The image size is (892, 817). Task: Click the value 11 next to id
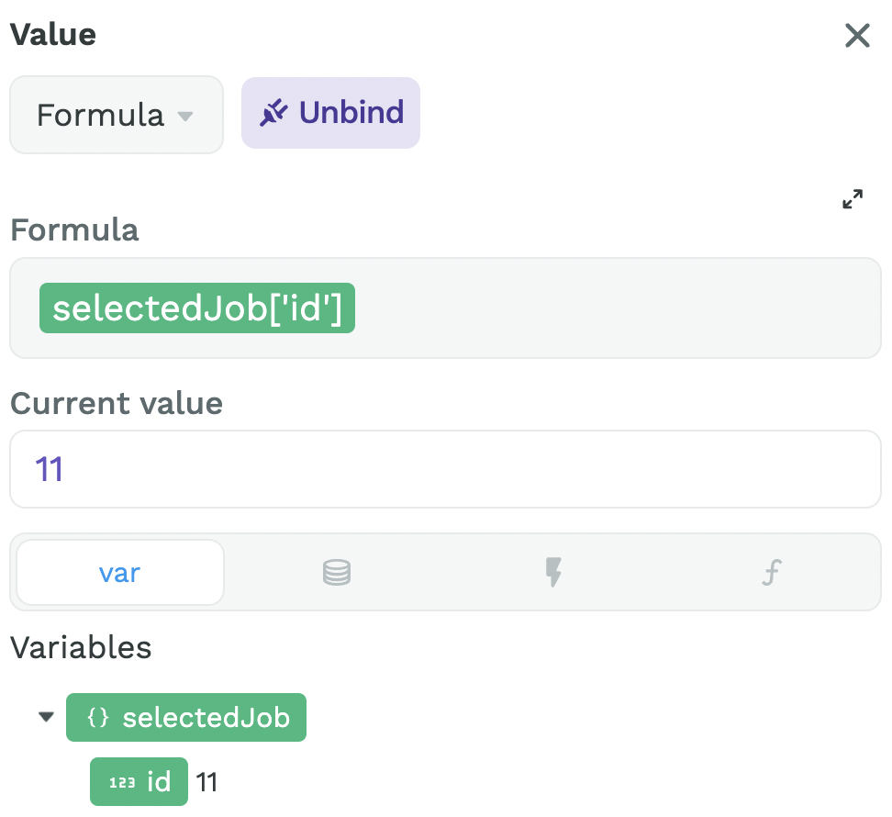pyautogui.click(x=206, y=782)
